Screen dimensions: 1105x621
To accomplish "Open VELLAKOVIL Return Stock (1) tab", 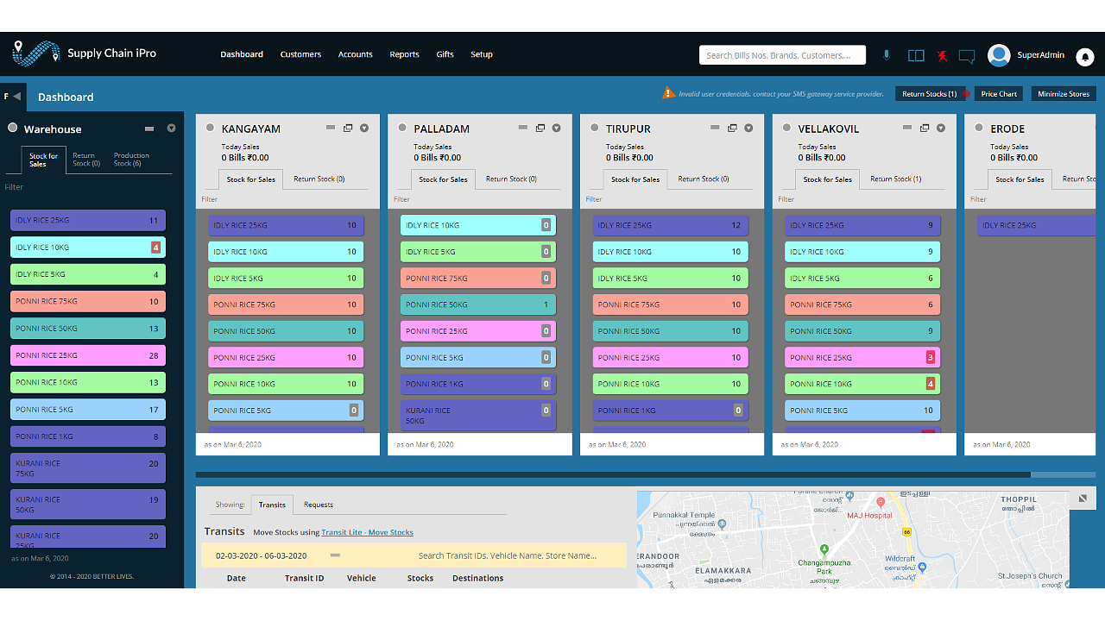I will (x=895, y=179).
